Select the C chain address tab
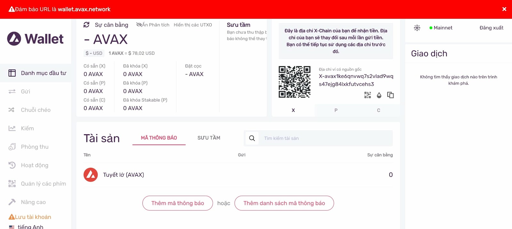Viewport: 512px width, 229px height. click(379, 110)
